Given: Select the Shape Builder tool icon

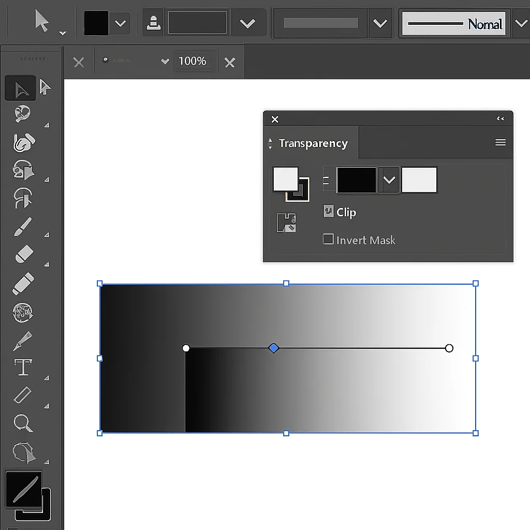Looking at the screenshot, I should (23, 170).
